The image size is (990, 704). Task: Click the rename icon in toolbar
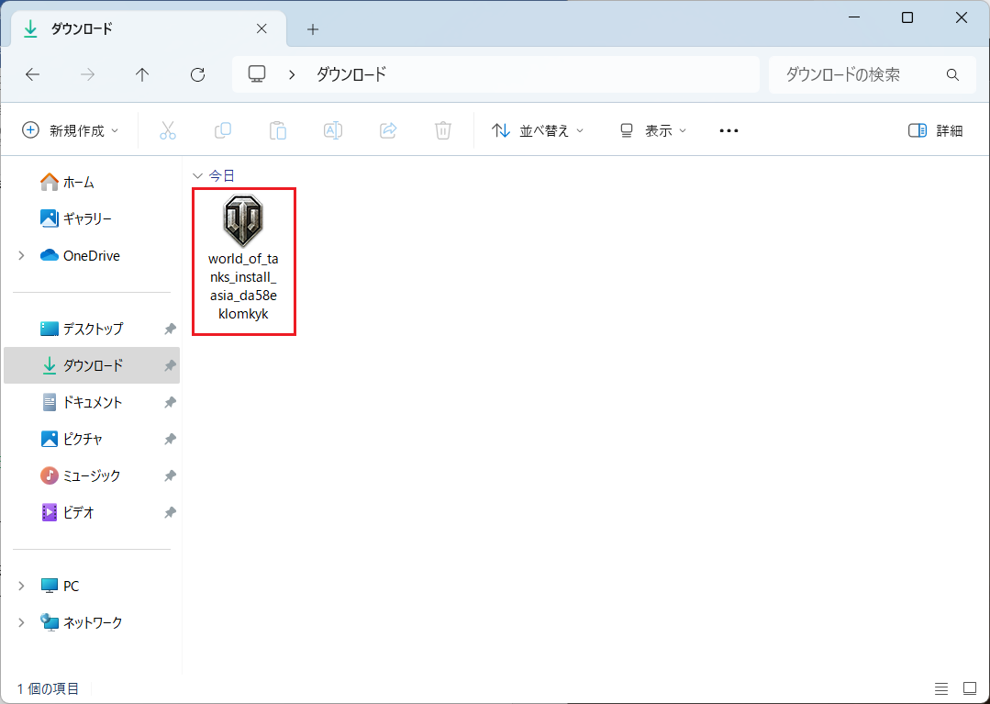333,130
